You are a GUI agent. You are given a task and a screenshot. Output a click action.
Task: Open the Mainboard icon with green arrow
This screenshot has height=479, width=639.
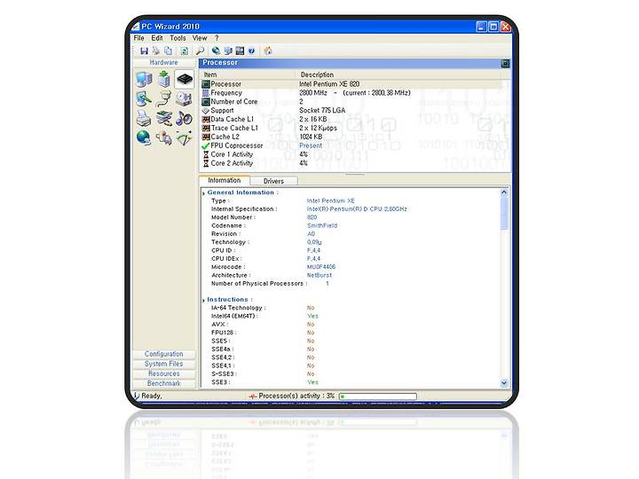pos(164,79)
